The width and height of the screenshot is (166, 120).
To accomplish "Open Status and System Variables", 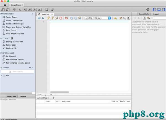I will point(18,27).
